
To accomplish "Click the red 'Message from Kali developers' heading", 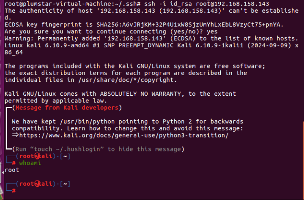I will click(x=67, y=108).
